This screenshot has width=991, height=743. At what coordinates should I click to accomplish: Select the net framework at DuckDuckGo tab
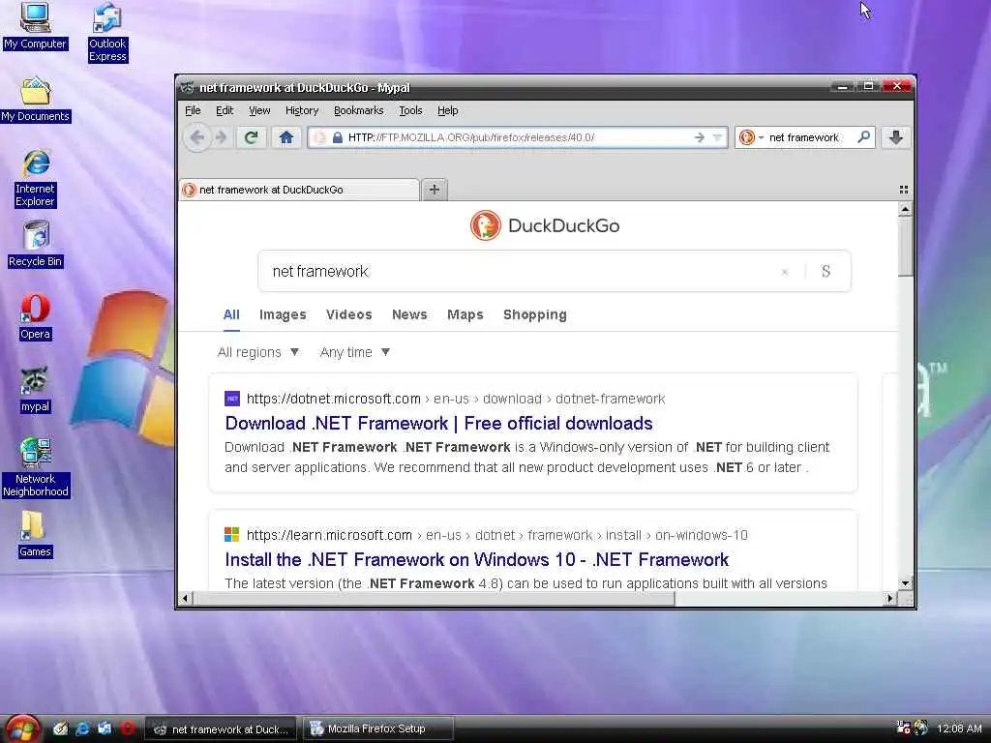(300, 190)
